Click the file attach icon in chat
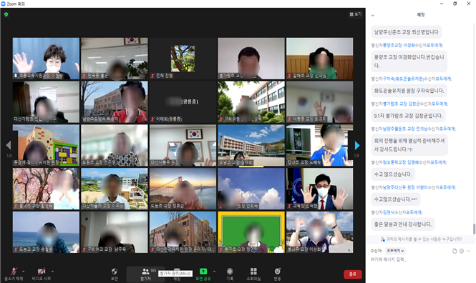This screenshot has height=283, width=476. pyautogui.click(x=455, y=251)
